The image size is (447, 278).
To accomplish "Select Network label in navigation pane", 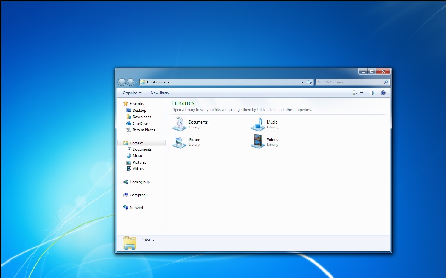I will [136, 208].
